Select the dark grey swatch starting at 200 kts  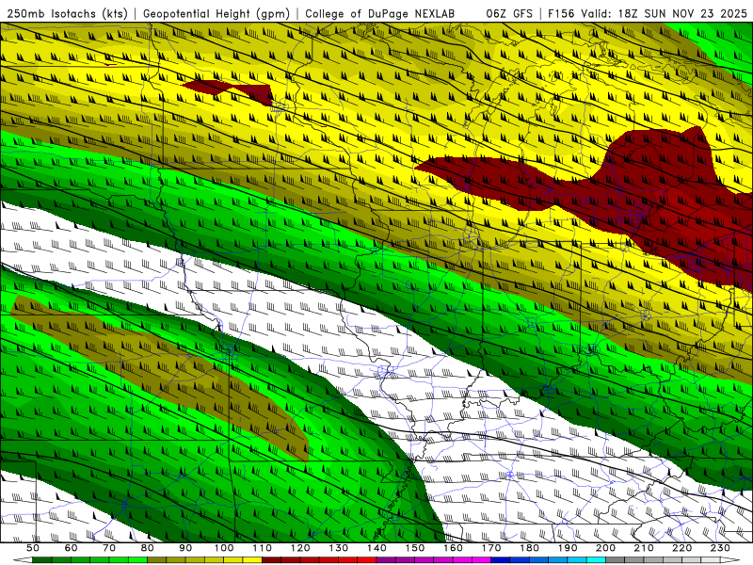(616, 560)
